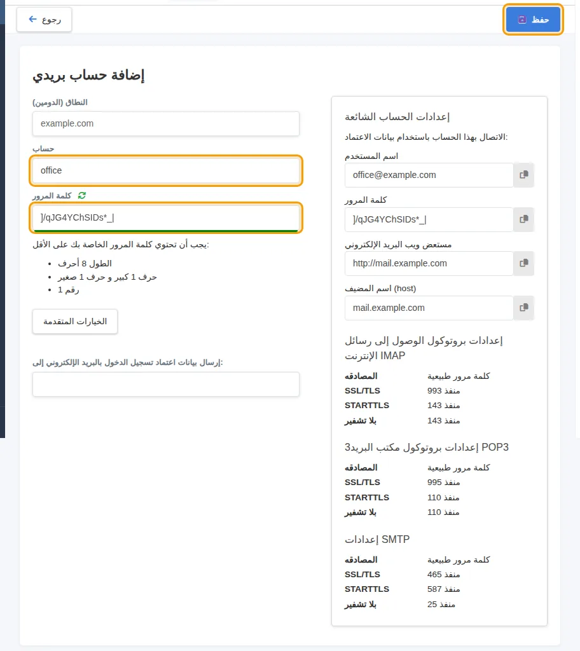Click the account field containing office

click(166, 170)
